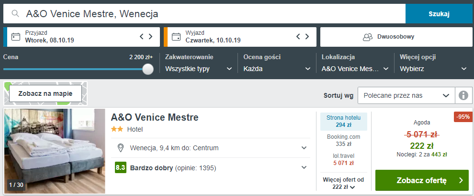The image size is (474, 196).
Task: Click the location pin icon
Action: coord(121,148)
